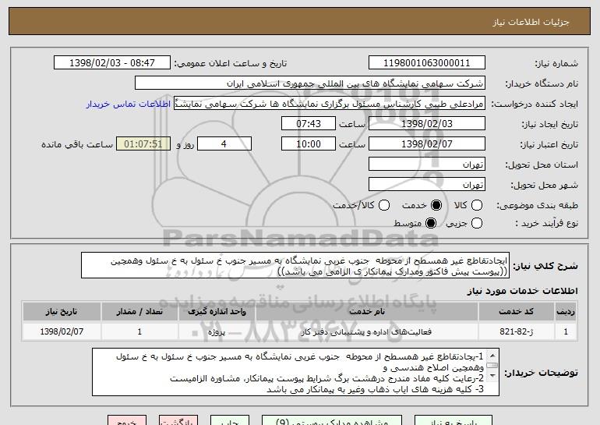Click scroll down arrow in buyer notes
Viewport: 600px width, 425px height.
click(x=492, y=375)
